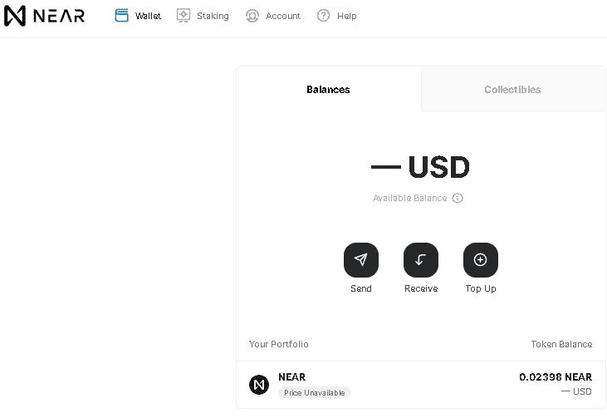Tap the Receive arrow button
607x418 pixels.
(421, 260)
